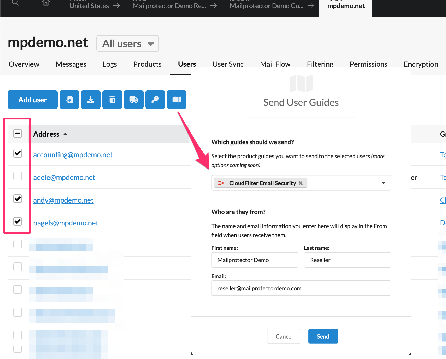446x359 pixels.
Task: Open the Permissions tab
Action: 368,64
